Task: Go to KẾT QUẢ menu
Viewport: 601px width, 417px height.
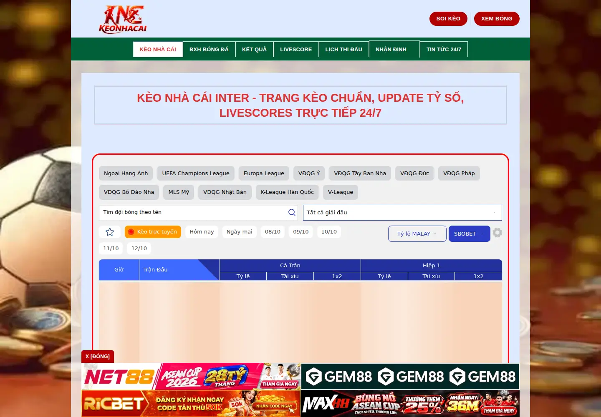Action: click(x=254, y=49)
